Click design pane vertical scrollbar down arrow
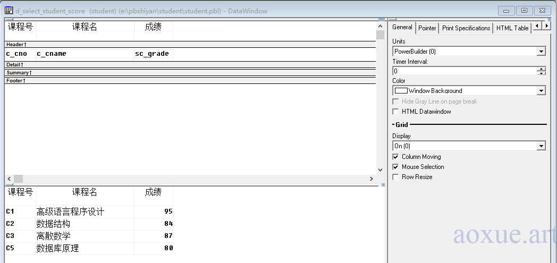The image size is (557, 263). [380, 170]
